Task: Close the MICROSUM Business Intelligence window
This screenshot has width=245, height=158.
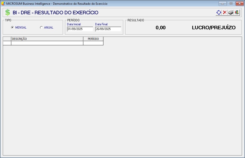Action: tap(239, 4)
